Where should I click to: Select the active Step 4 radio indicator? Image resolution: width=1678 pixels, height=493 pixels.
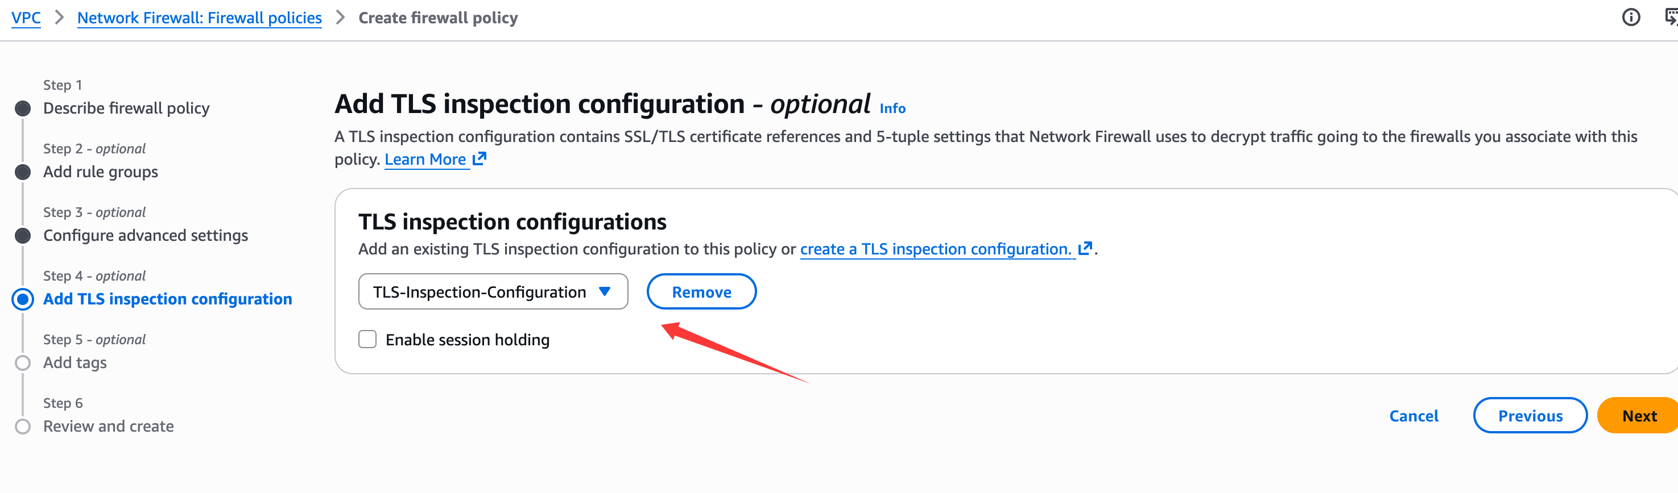click(23, 299)
